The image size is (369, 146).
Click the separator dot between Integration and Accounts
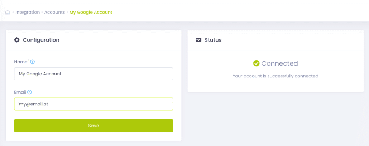point(42,13)
